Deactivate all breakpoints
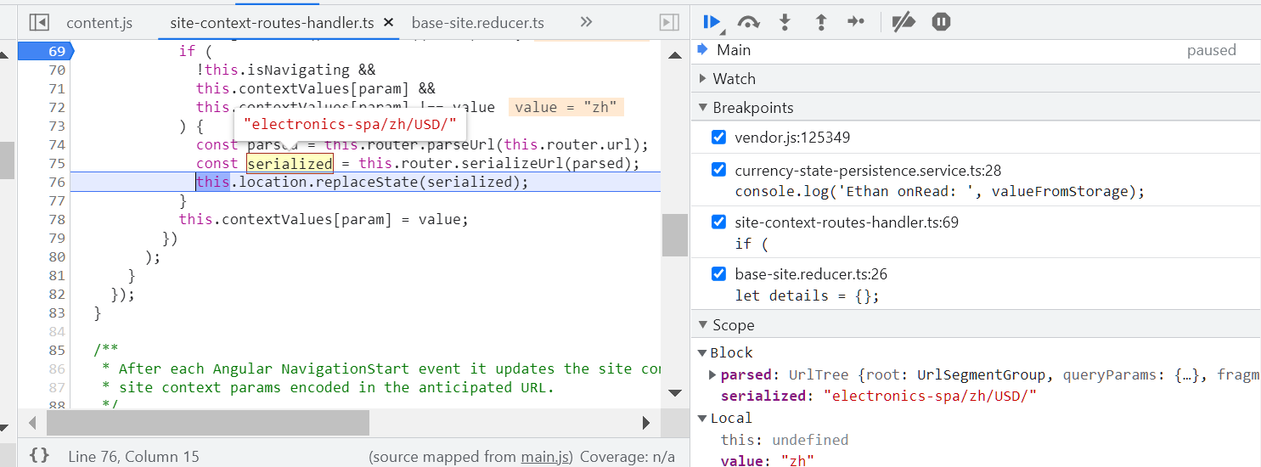1261x467 pixels. 903,23
